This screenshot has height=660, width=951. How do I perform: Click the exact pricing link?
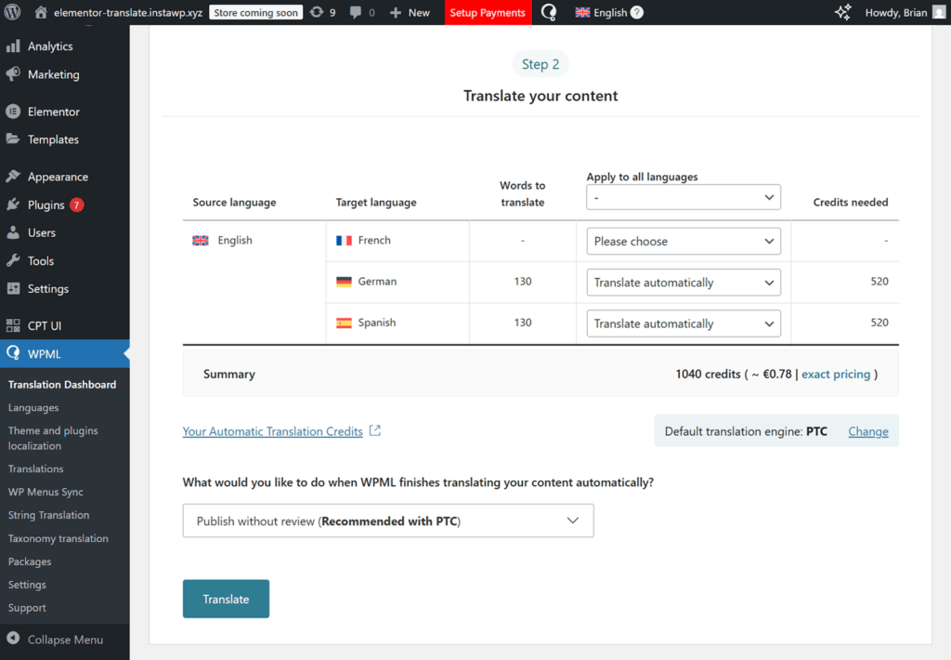(x=836, y=374)
